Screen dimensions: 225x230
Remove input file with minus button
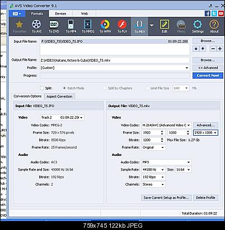tap(213, 49)
